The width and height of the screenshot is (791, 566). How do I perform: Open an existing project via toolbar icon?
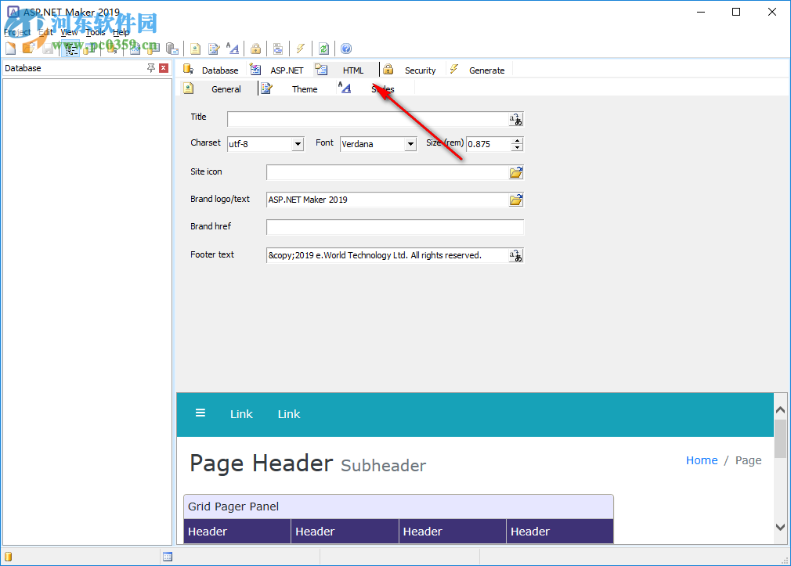[29, 49]
